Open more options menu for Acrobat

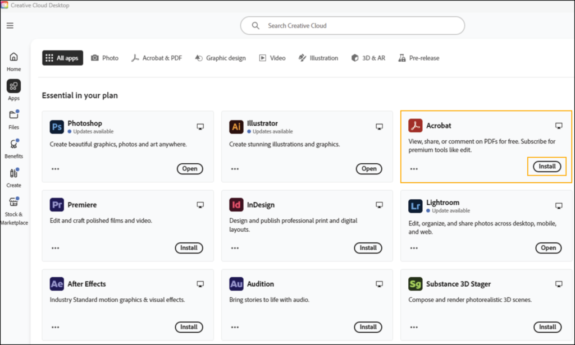pyautogui.click(x=414, y=169)
